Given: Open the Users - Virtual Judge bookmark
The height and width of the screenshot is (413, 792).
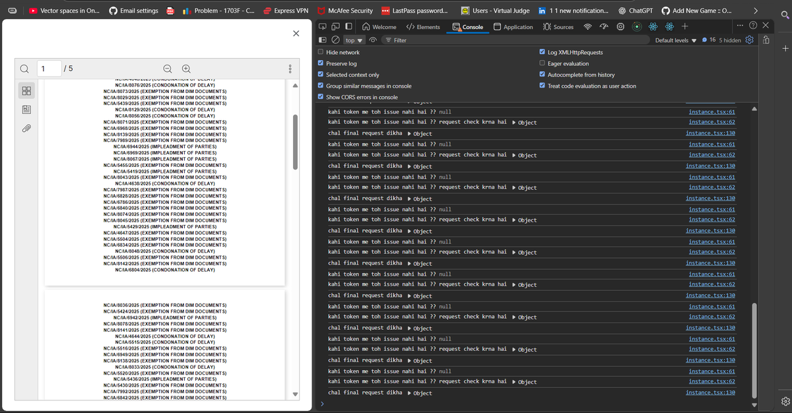Looking at the screenshot, I should click(495, 11).
